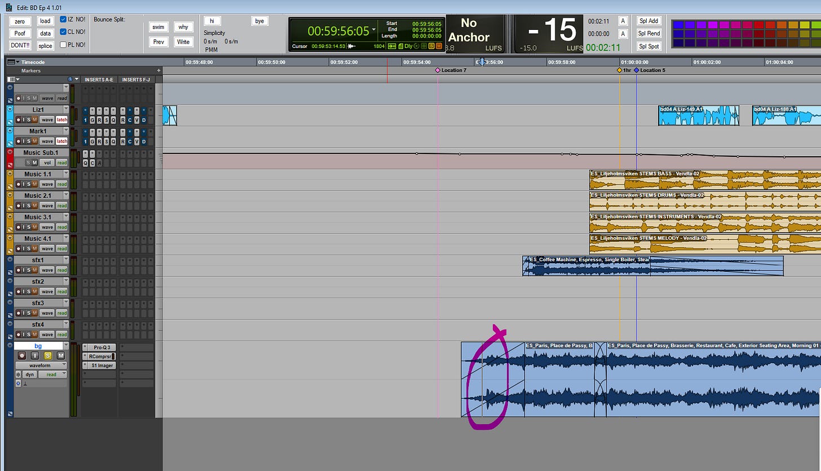Open bg track automation read dropdown

(x=52, y=375)
